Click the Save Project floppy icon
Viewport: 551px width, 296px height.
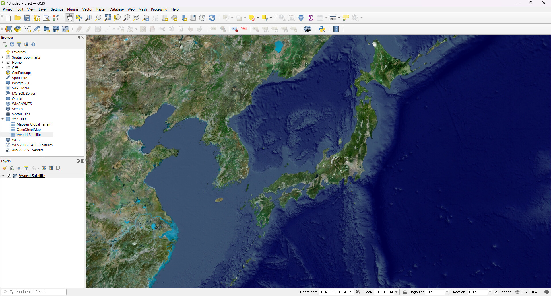pos(27,18)
